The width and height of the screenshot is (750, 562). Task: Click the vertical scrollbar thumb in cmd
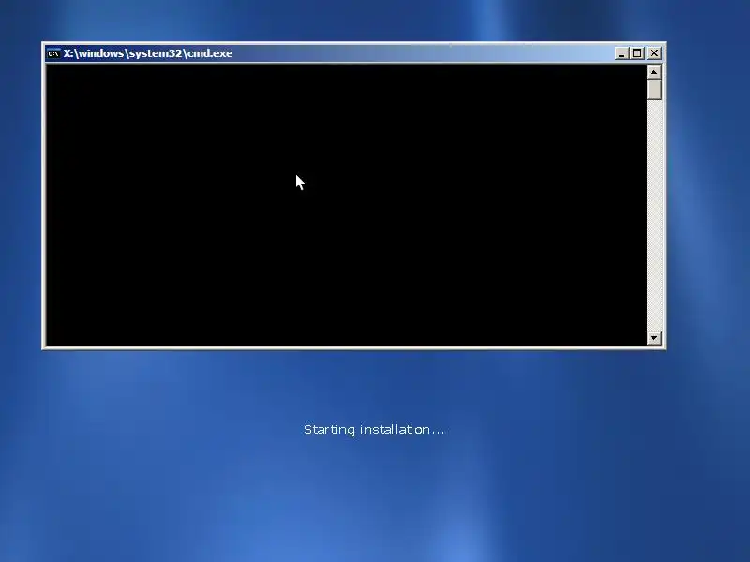pyautogui.click(x=653, y=89)
